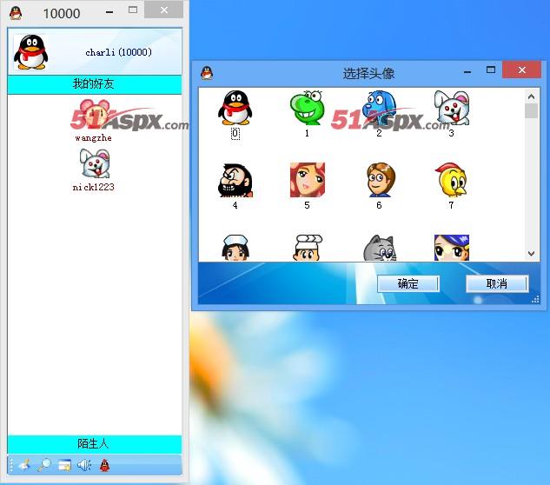Click the wangzhe name label
This screenshot has height=485, width=550.
point(93,138)
